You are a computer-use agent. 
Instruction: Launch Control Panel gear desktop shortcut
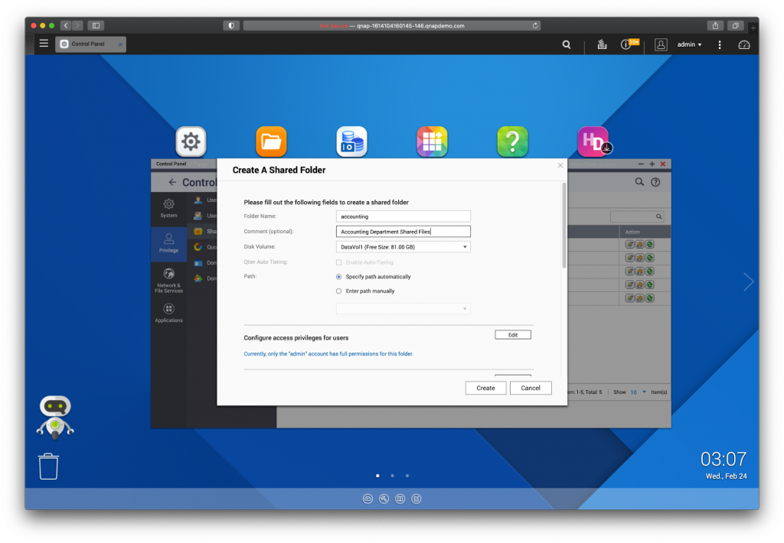(x=191, y=141)
